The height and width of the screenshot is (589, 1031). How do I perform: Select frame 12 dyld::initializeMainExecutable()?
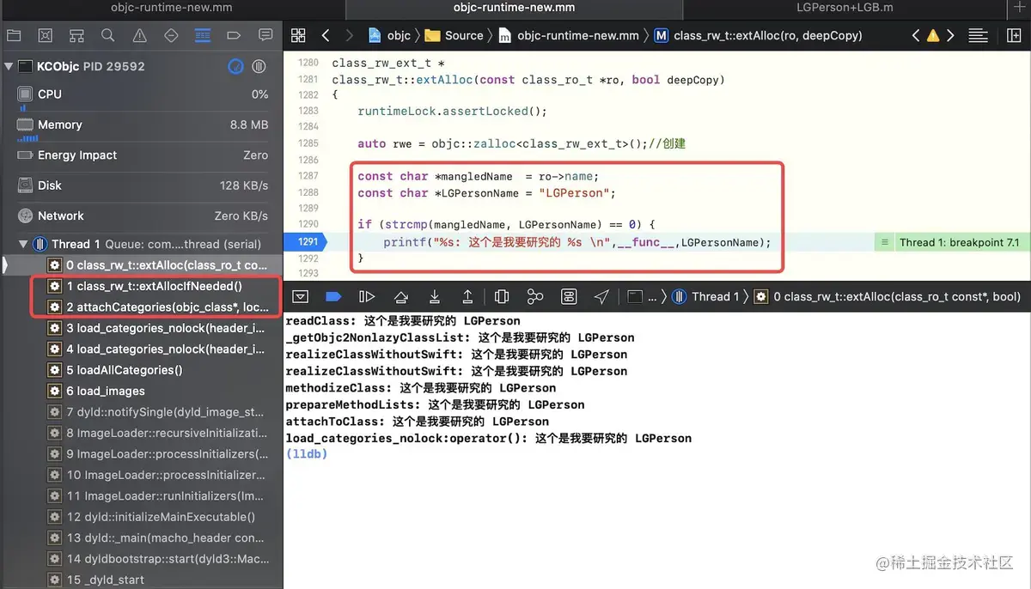click(142, 517)
